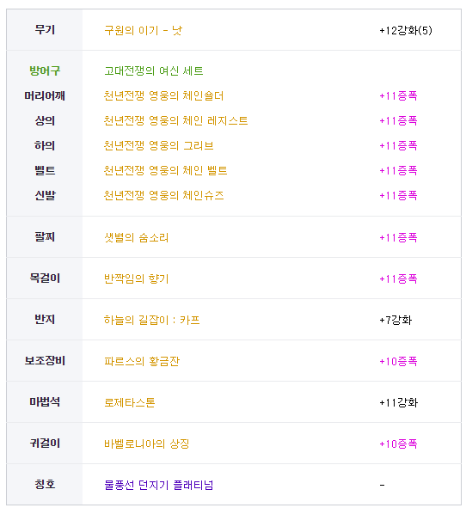Click the +10증폭 value for 보조장비
Image resolution: width=466 pixels, height=514 pixels.
pyautogui.click(x=398, y=361)
